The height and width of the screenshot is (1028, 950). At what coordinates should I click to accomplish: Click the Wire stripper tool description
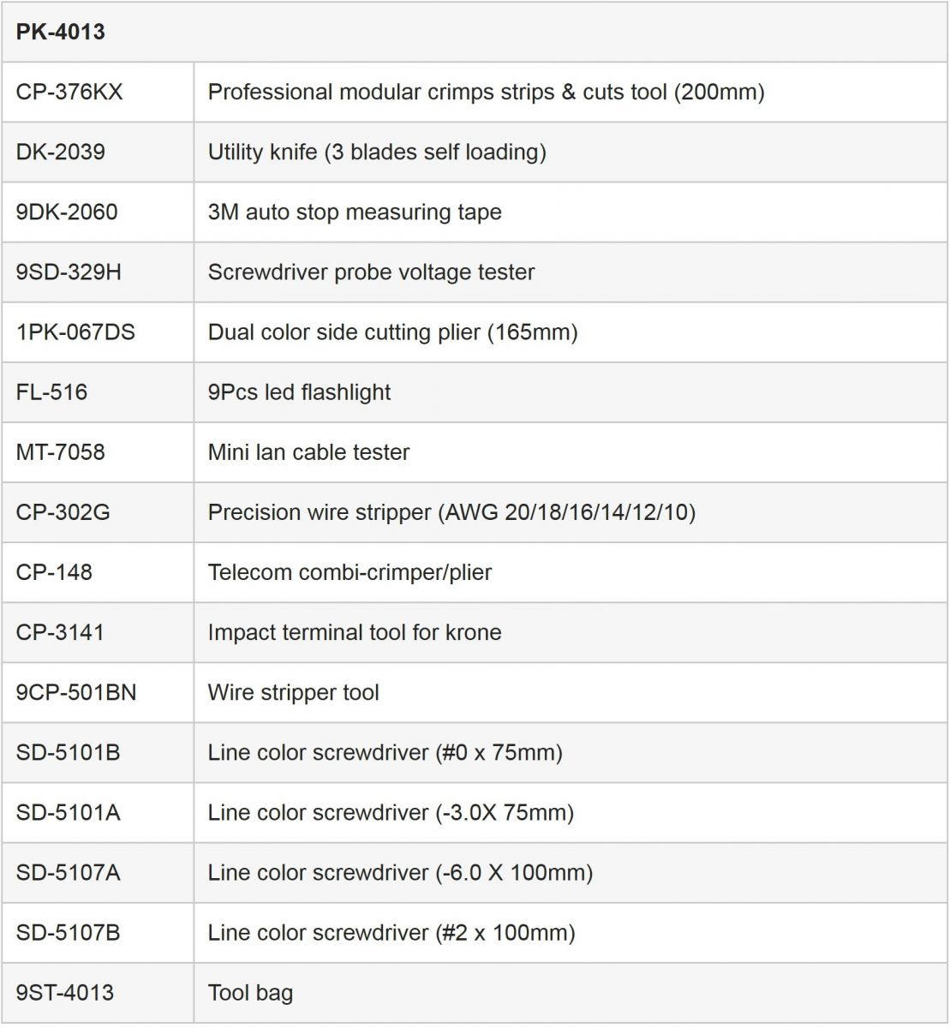point(293,692)
